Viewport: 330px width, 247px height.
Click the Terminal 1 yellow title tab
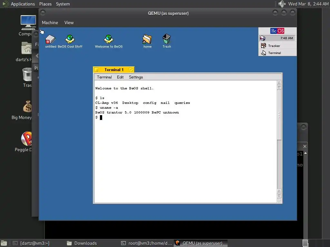(x=114, y=70)
